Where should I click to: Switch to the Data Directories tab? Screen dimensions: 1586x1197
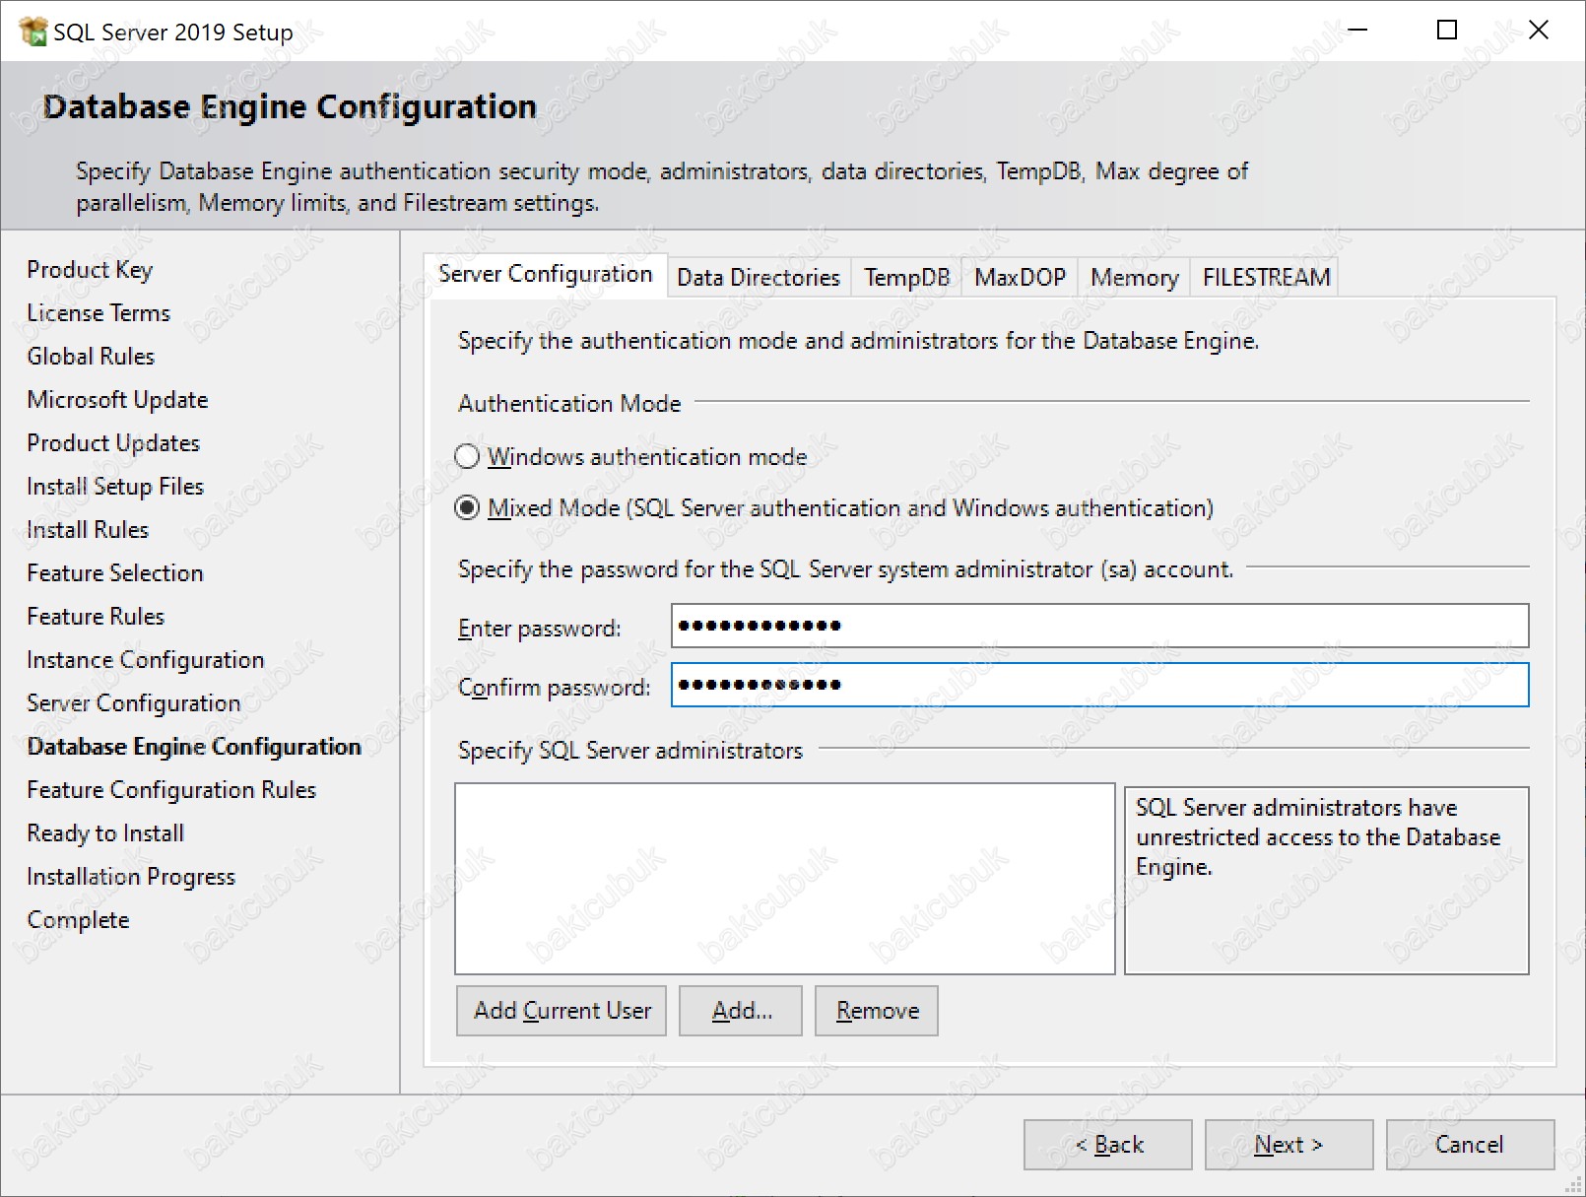pyautogui.click(x=759, y=278)
